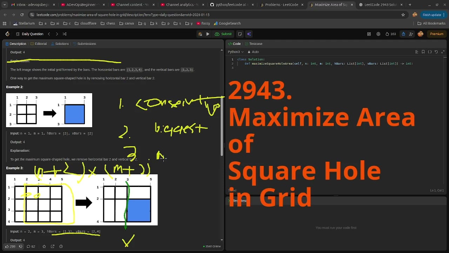The image size is (449, 253).
Task: Open the All Bookmarks folder
Action: [431, 24]
